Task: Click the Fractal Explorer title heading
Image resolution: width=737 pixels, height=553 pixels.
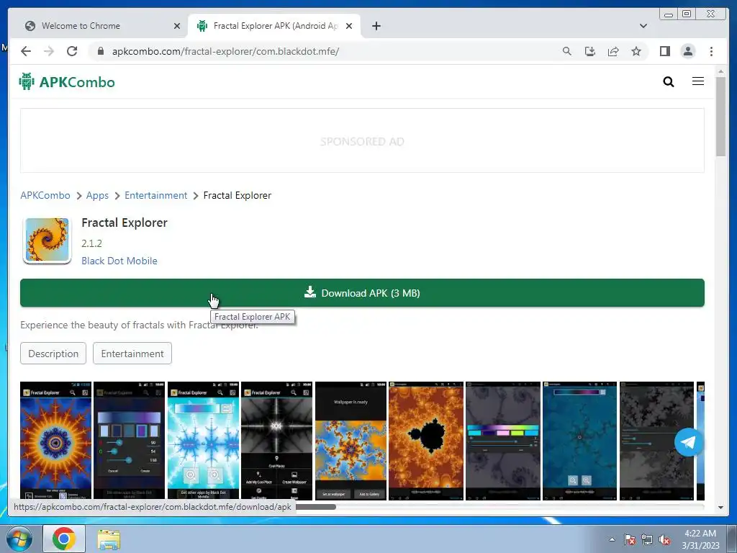Action: coord(125,222)
